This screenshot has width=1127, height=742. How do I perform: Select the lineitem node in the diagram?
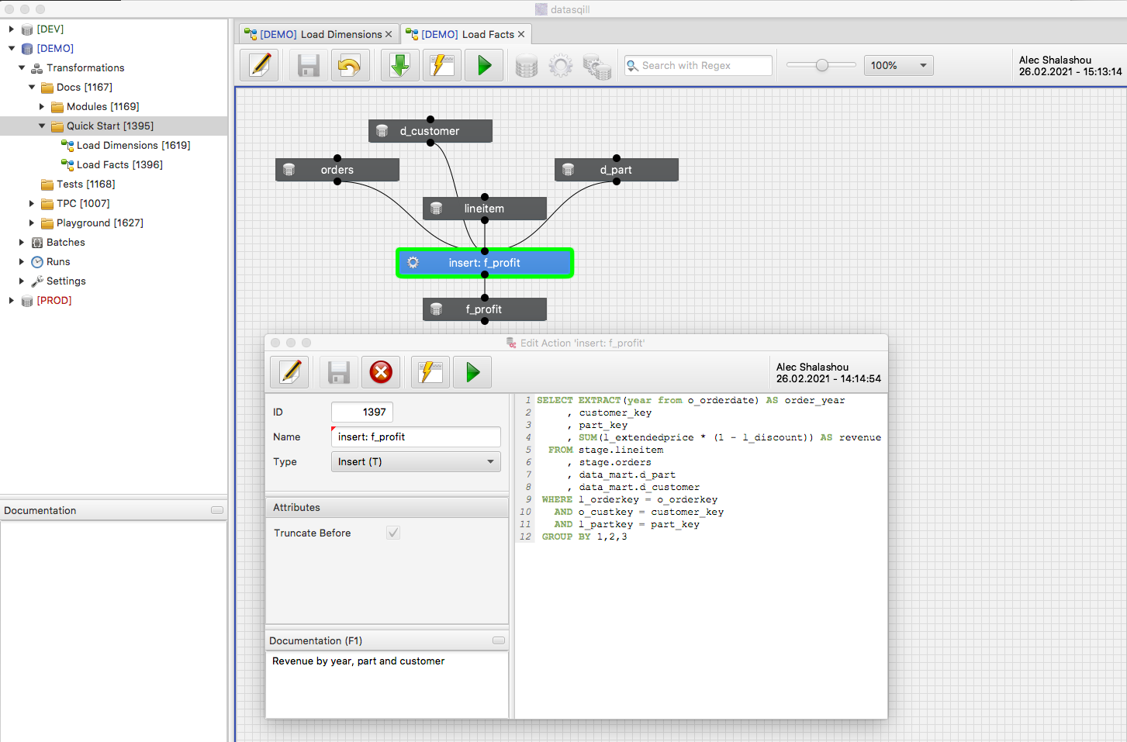tap(484, 209)
